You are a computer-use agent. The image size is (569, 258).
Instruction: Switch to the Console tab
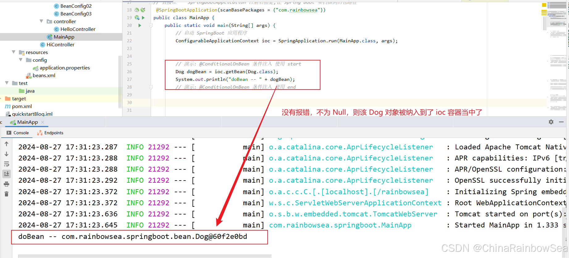(18, 133)
